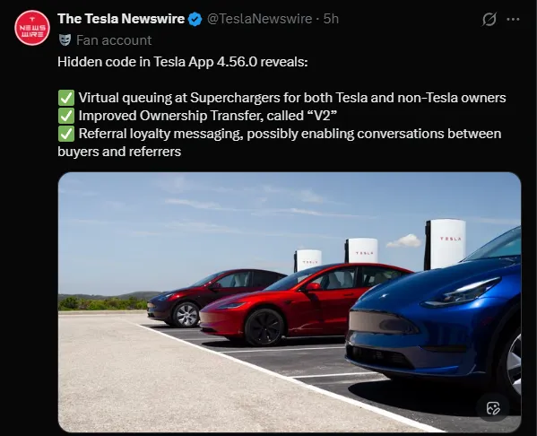This screenshot has height=436, width=537.
Task: Open the image edit icon on photo
Action: click(x=493, y=408)
